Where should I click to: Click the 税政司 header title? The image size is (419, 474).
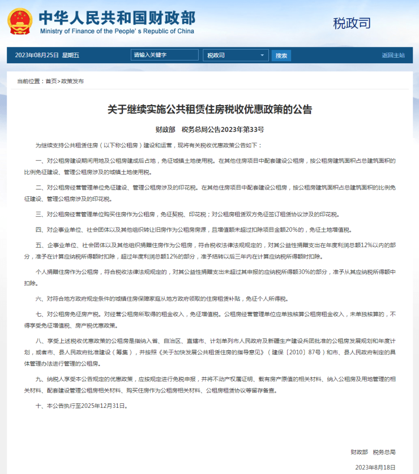click(x=352, y=23)
